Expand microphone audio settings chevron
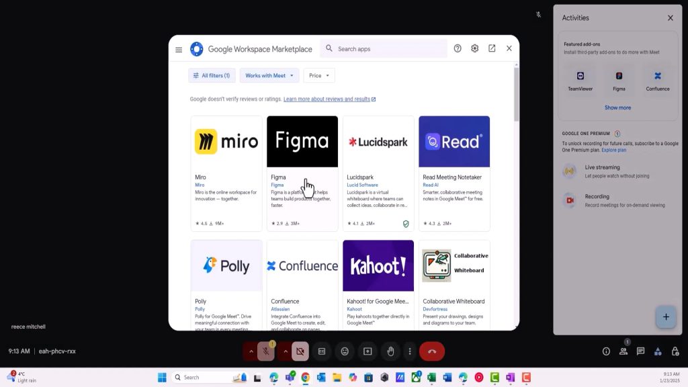688x387 pixels. (251, 351)
